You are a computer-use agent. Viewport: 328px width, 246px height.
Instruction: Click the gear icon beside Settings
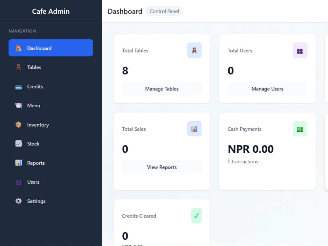(18, 201)
